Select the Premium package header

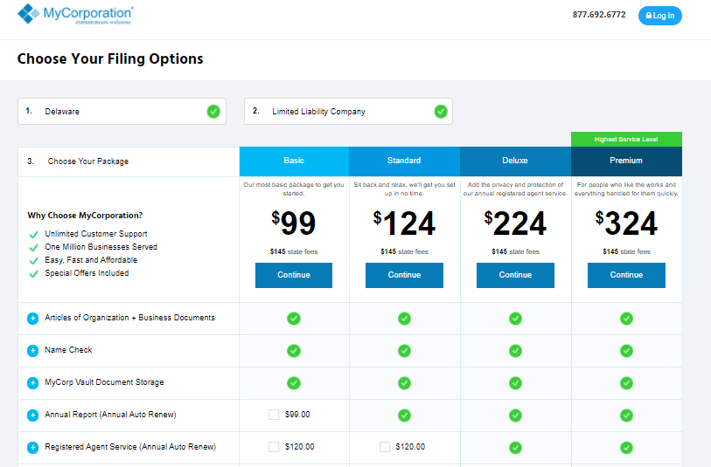click(x=627, y=161)
